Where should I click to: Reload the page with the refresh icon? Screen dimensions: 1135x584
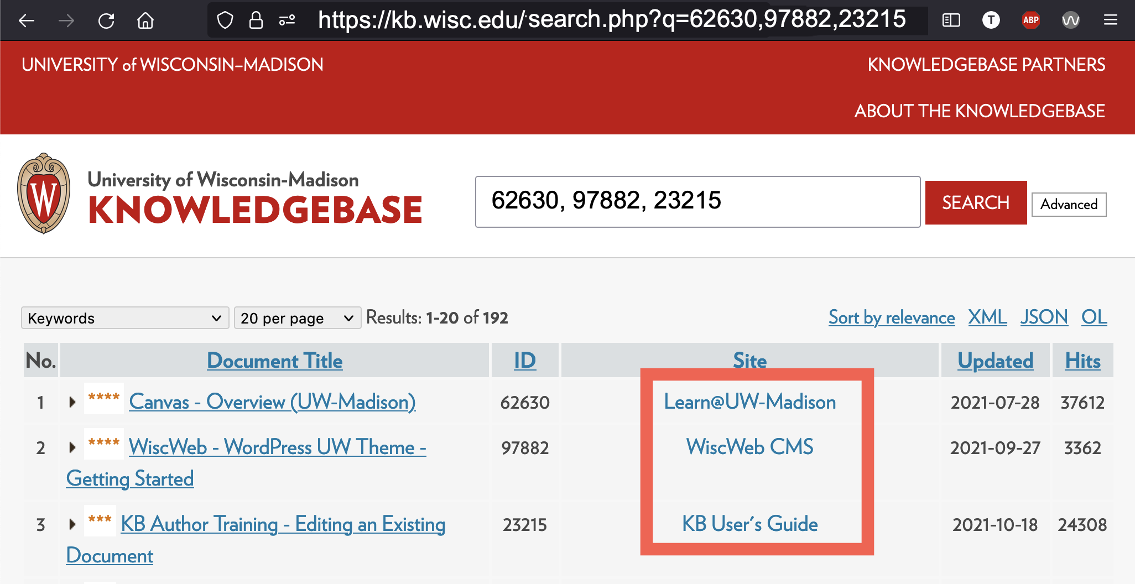106,21
